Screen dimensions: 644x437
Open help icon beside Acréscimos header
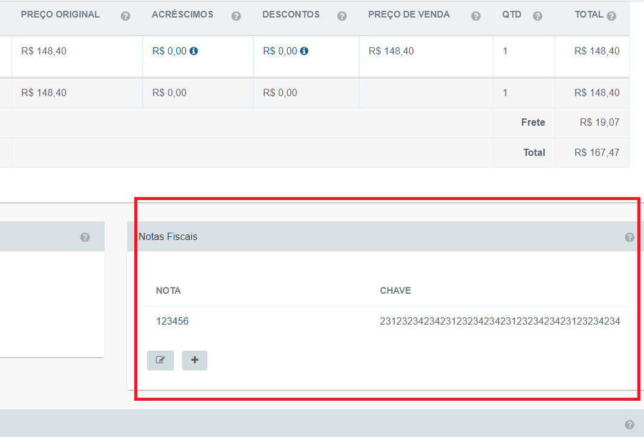(x=236, y=16)
